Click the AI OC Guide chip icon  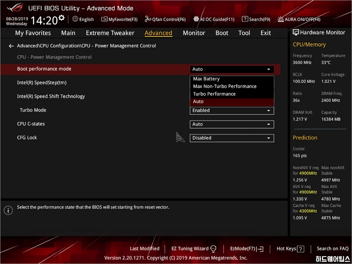(196, 19)
